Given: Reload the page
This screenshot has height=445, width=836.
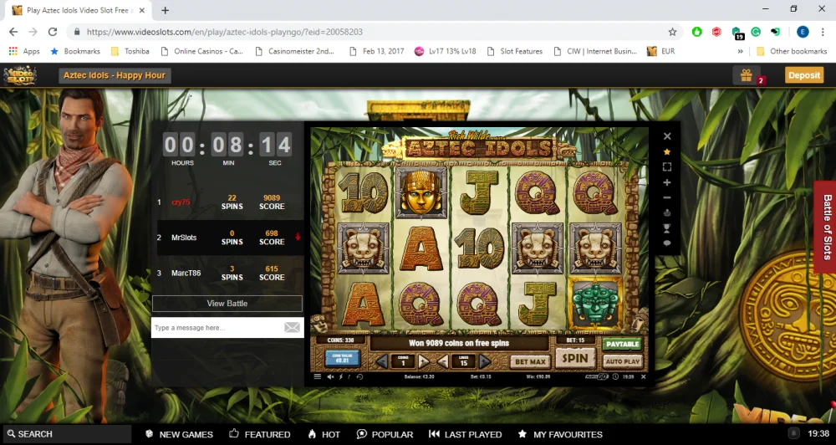Looking at the screenshot, I should (52, 32).
